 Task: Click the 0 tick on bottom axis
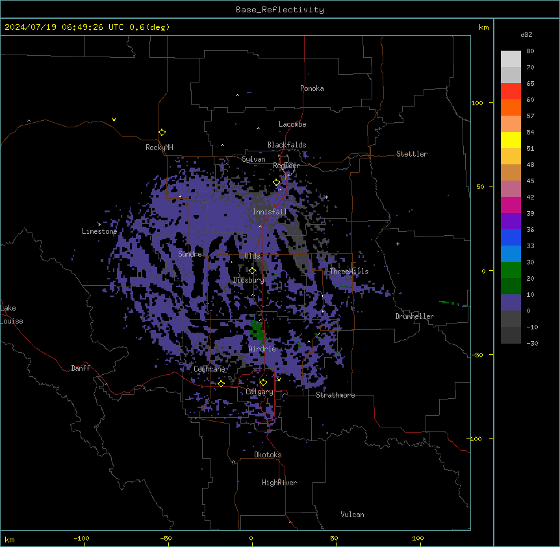tap(251, 538)
